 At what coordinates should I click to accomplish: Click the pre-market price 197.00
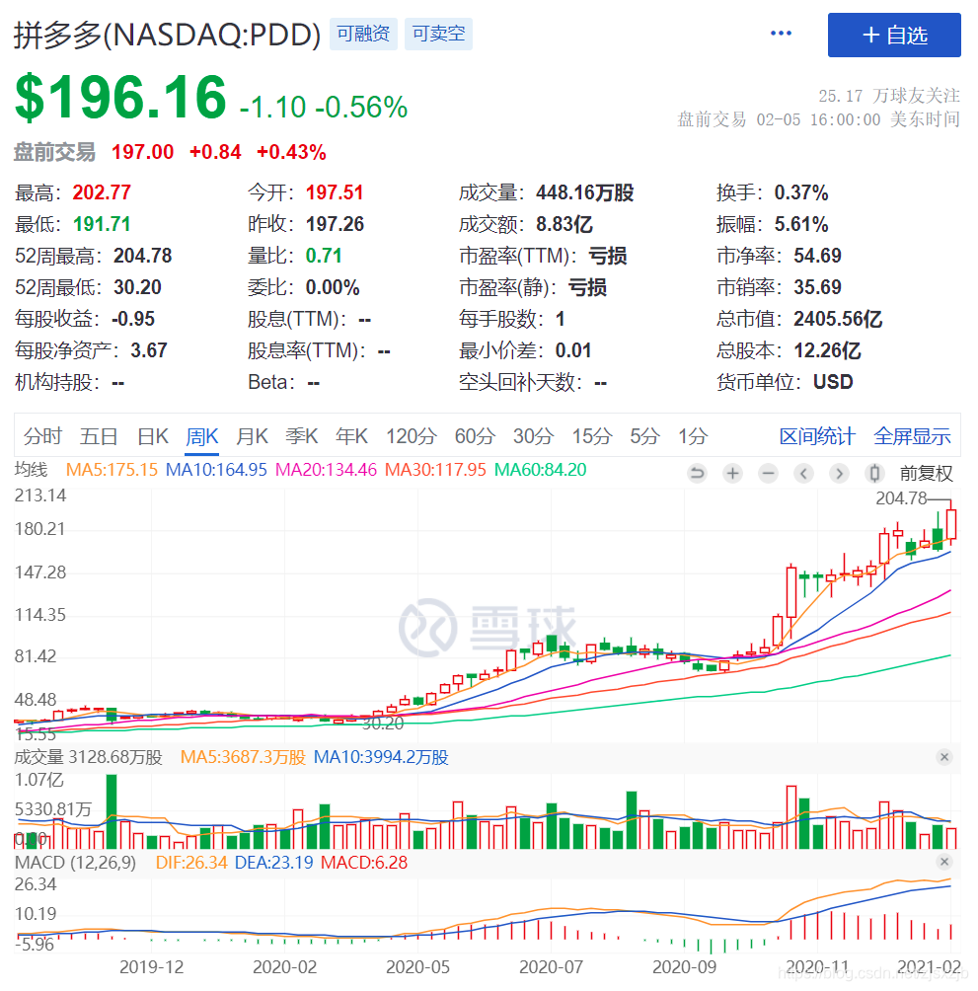(143, 152)
